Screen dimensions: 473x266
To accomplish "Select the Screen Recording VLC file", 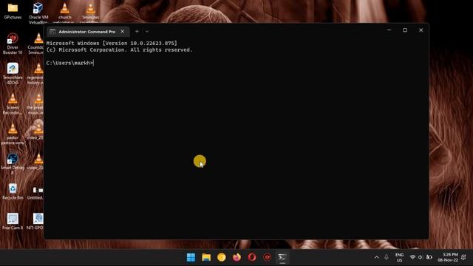I will (13, 103).
